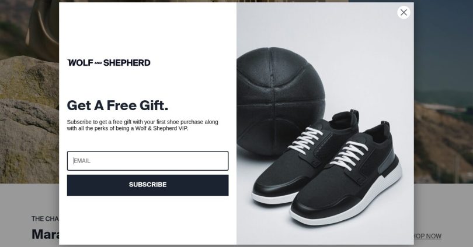Click the SUBSCRIBE button
The image size is (473, 247).
[x=148, y=185]
